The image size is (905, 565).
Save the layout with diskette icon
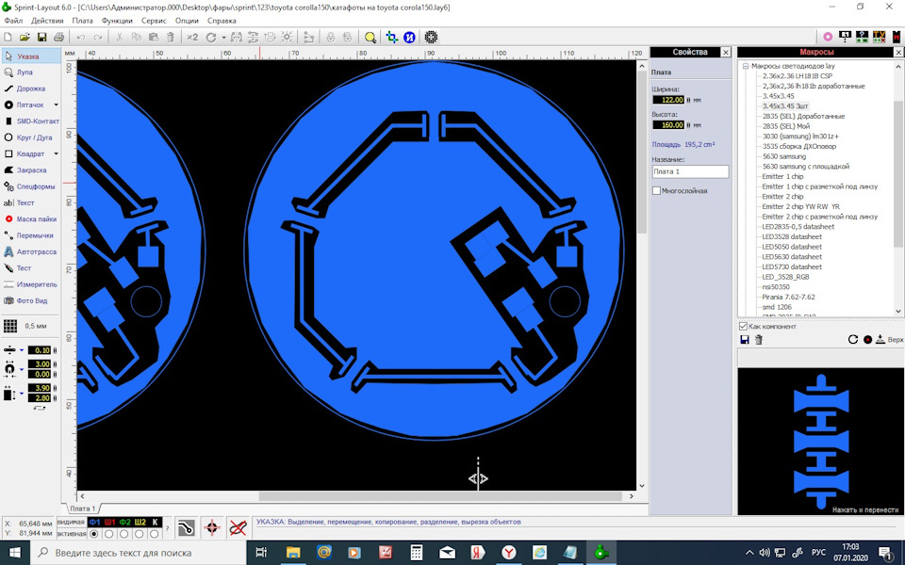41,37
